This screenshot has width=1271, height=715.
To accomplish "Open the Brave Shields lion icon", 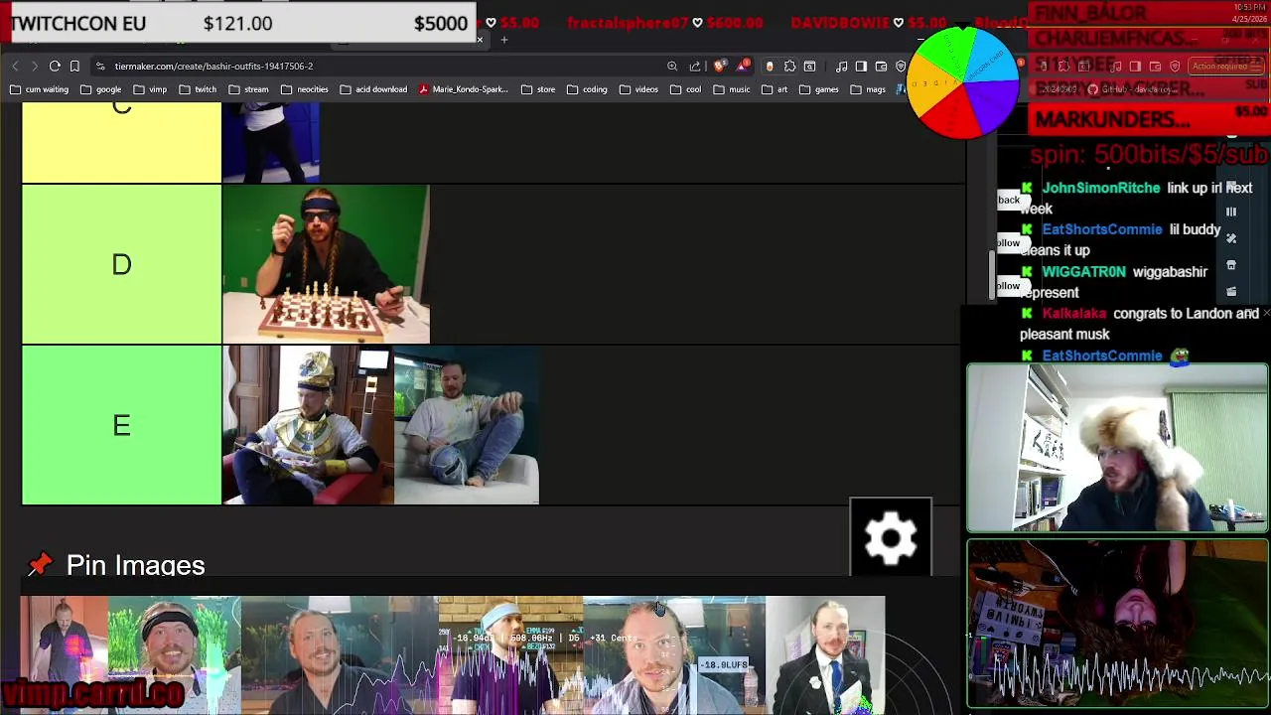I will pyautogui.click(x=720, y=67).
